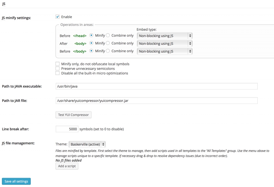Uncheck the Enable JS minify checkbox

[x=58, y=17]
